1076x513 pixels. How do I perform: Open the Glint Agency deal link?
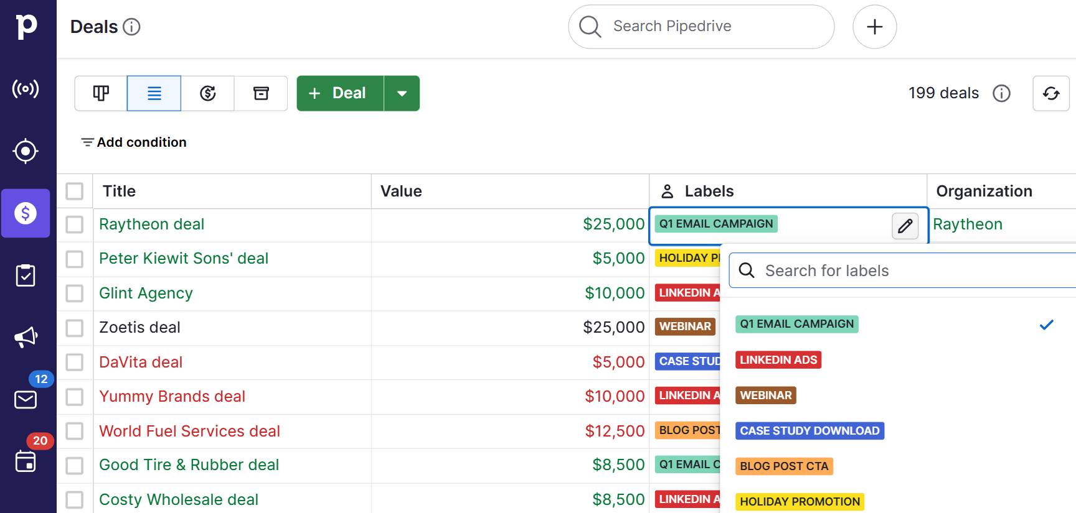pos(146,293)
